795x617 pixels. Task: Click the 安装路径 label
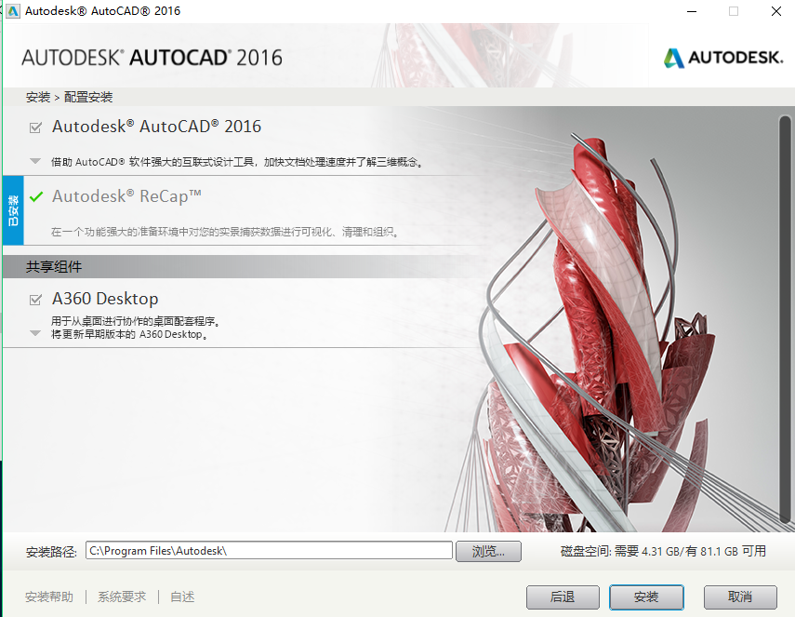(51, 552)
